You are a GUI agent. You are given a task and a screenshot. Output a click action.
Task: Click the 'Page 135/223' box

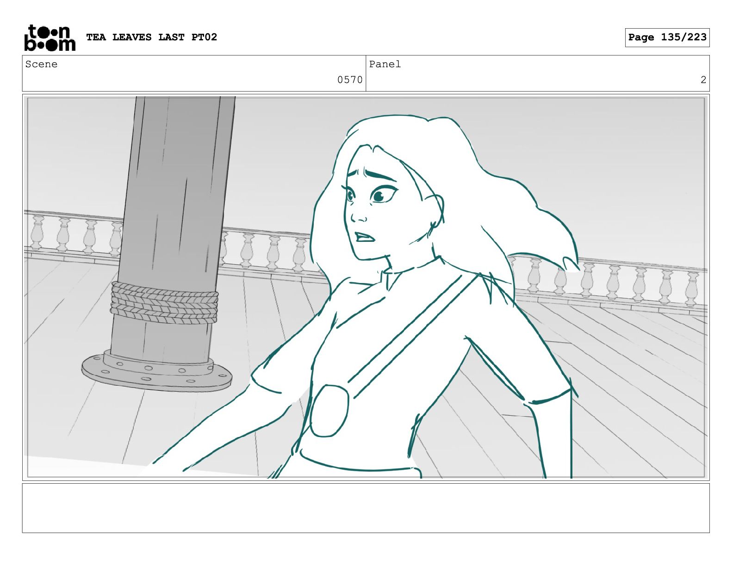pos(667,37)
